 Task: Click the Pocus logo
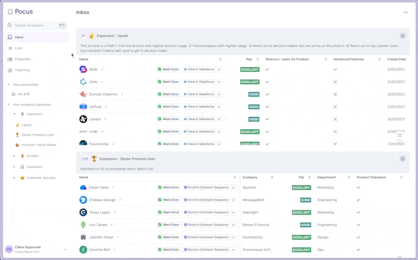(x=20, y=11)
